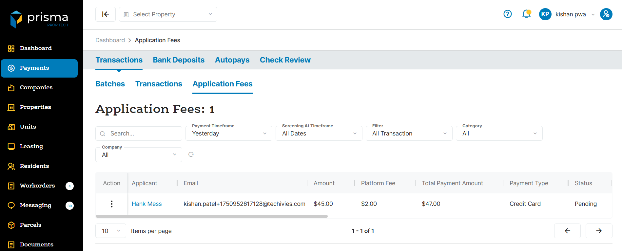Expand the Screening At Timeframe dropdown
622x251 pixels.
319,134
